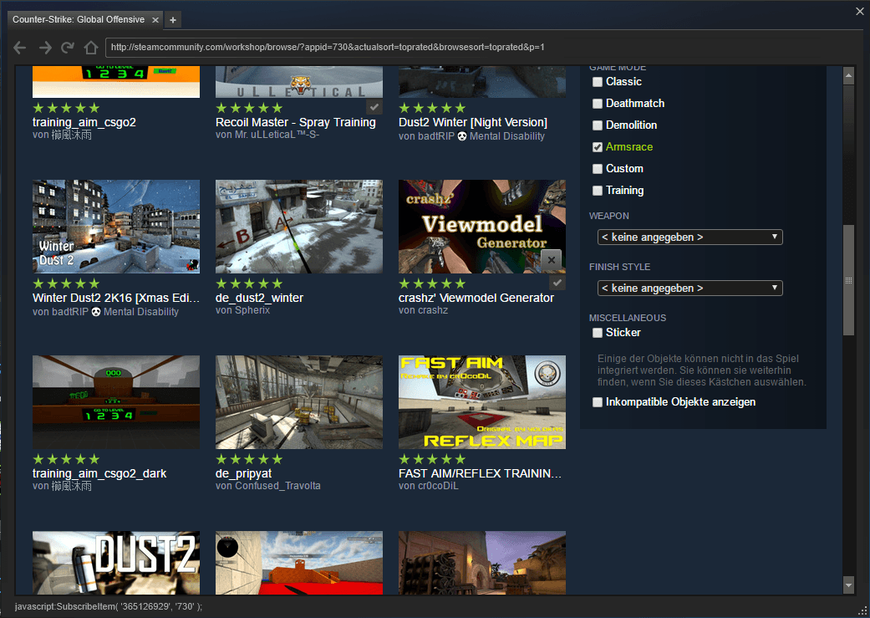Select the Counter-Strike: Global Offensive tab
Screen dimensions: 870x618
tap(79, 20)
